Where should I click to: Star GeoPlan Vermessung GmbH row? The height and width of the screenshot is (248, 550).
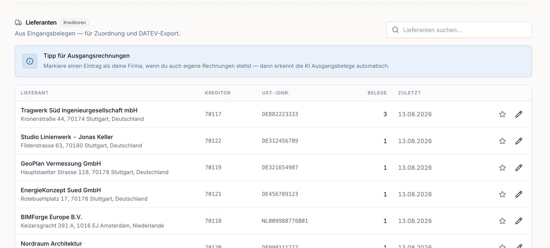[x=502, y=168]
